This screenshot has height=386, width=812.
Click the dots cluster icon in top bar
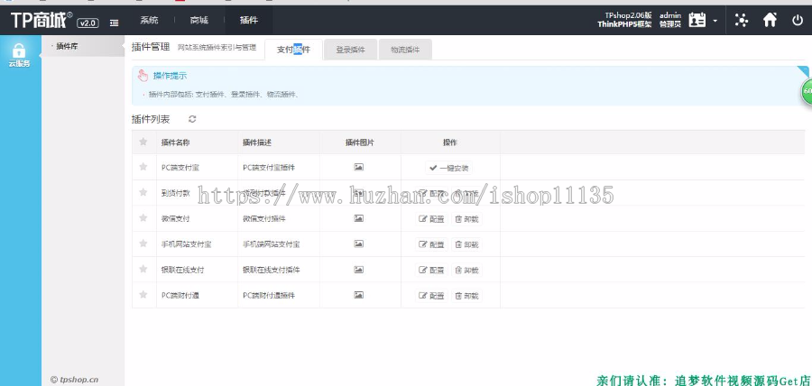click(x=742, y=20)
